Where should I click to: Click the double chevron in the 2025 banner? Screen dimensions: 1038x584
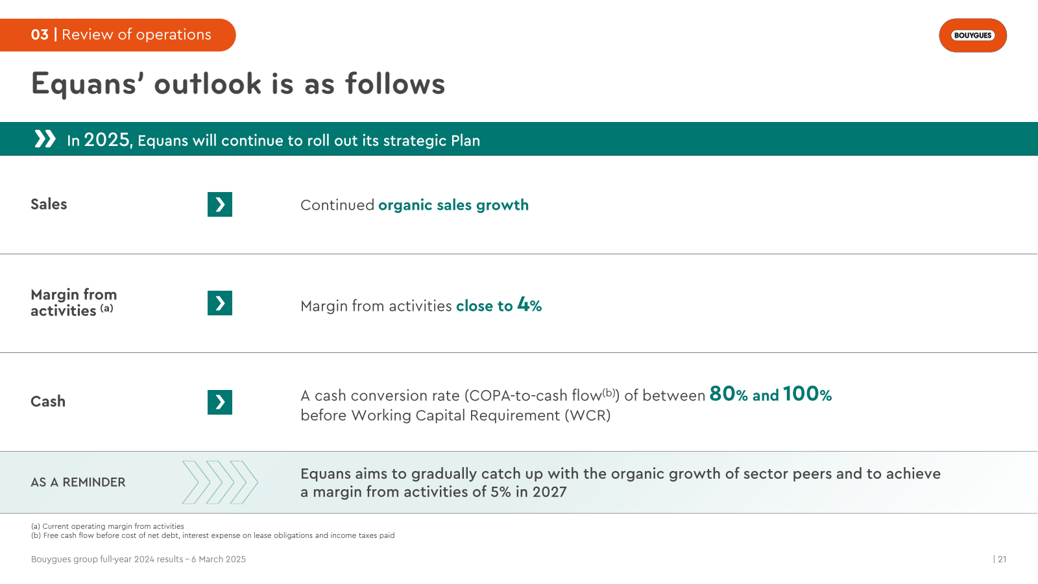coord(45,139)
